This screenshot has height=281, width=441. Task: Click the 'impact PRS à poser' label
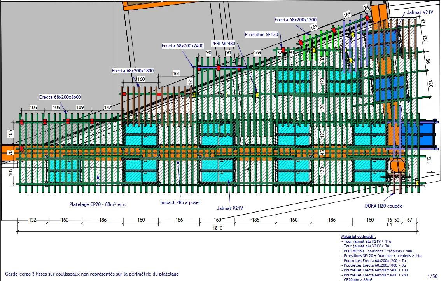(x=180, y=202)
